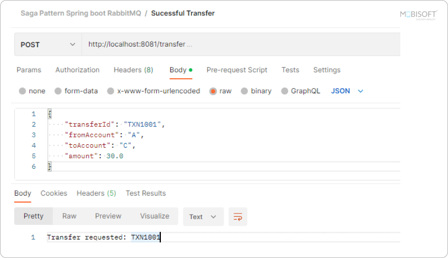448x258 pixels.
Task: Open the Visualize response view
Action: 155,216
